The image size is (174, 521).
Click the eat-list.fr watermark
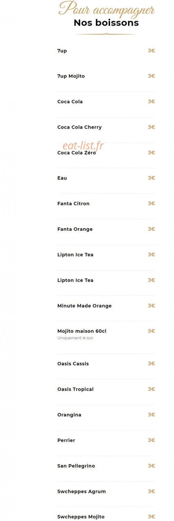[83, 146]
